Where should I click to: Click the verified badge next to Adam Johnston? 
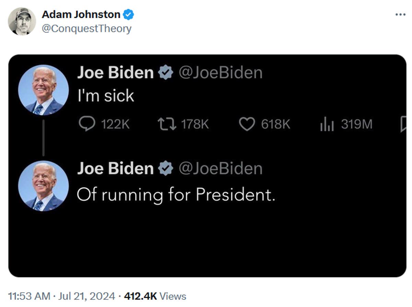click(129, 14)
